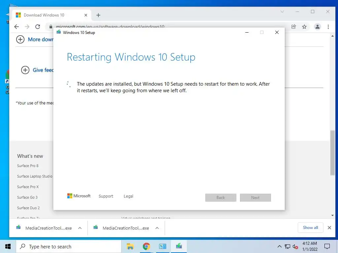Viewport: 338px width, 253px height.
Task: Click the taskbar search box
Action: coord(69,246)
